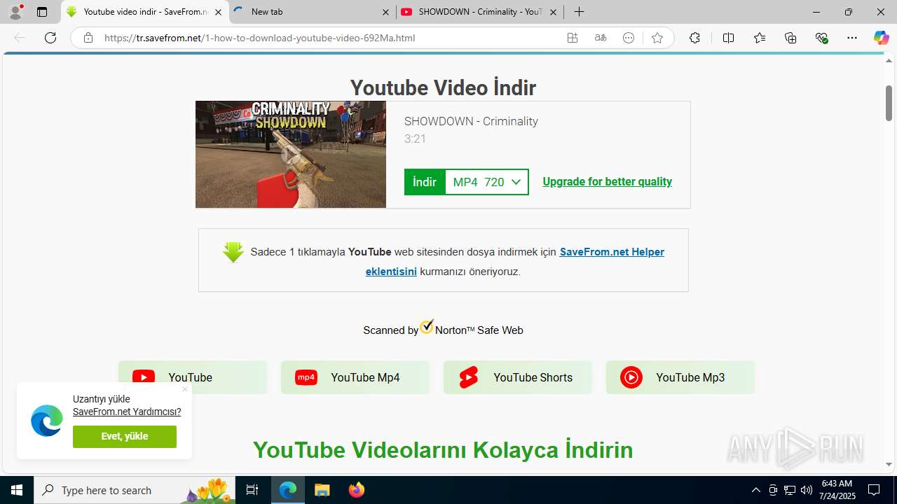The height and width of the screenshot is (504, 897).
Task: Reload the page with Refresh icon
Action: [x=50, y=38]
